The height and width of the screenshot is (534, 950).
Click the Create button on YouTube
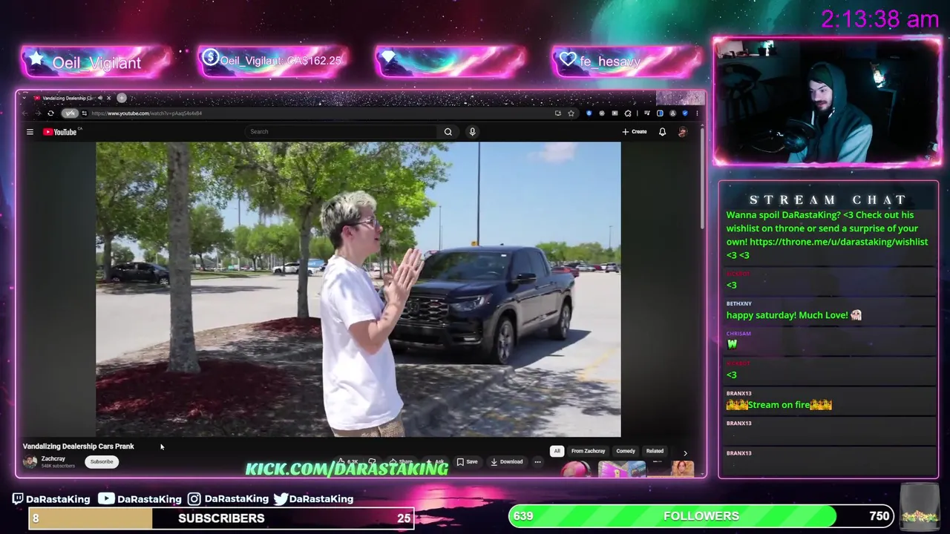[x=635, y=132]
